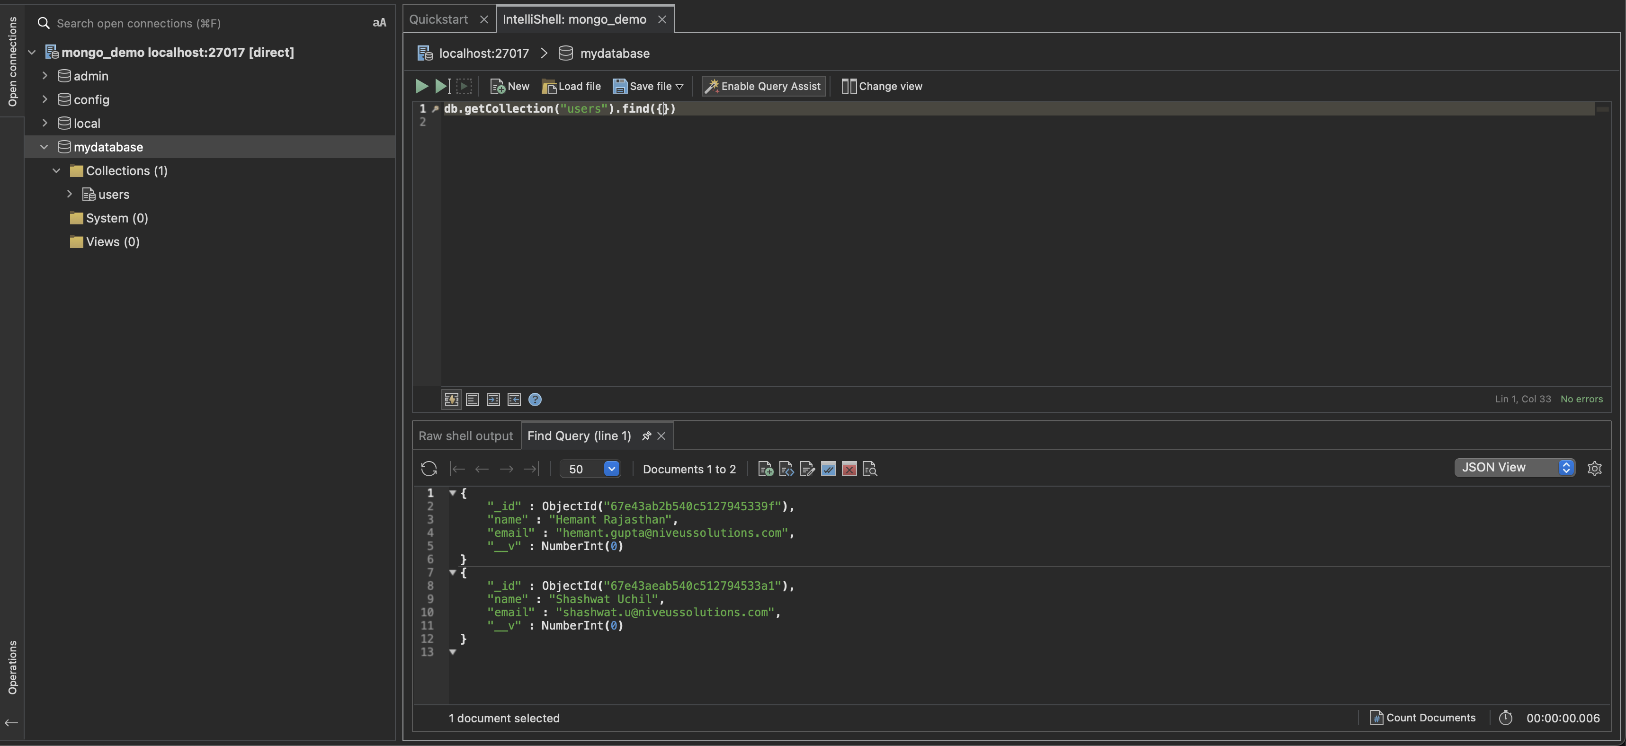Viewport: 1626px width, 746px height.
Task: Toggle case-sensitive search aA
Action: [x=379, y=23]
